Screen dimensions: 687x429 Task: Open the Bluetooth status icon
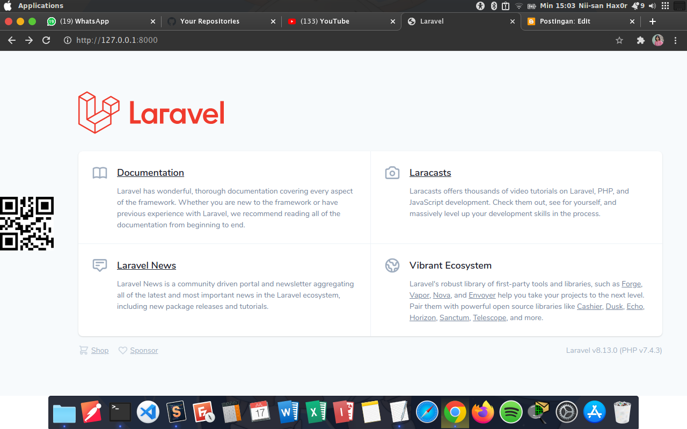pos(493,6)
